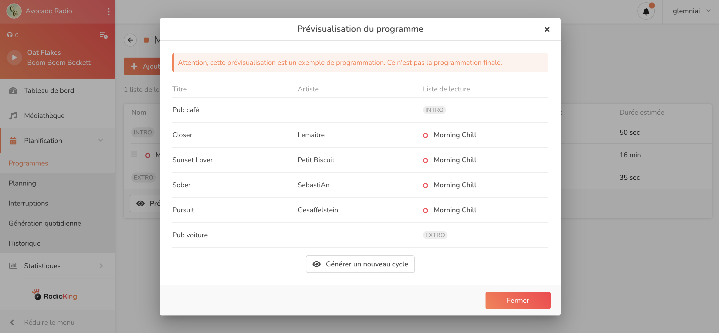Open Tableau de bord
Screen dimensions: 719x333
(x=49, y=91)
